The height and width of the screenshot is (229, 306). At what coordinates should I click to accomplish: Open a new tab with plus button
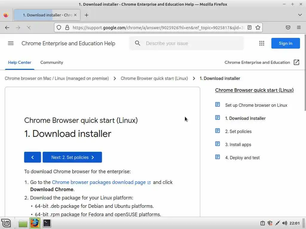pyautogui.click(x=86, y=15)
